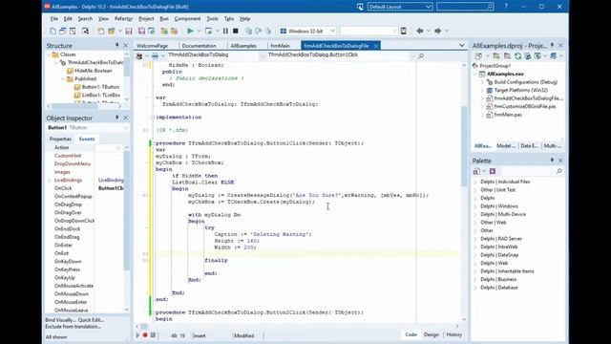Switch to the frmMain editor tab
Screen dimensions: 611x344
coord(280,46)
